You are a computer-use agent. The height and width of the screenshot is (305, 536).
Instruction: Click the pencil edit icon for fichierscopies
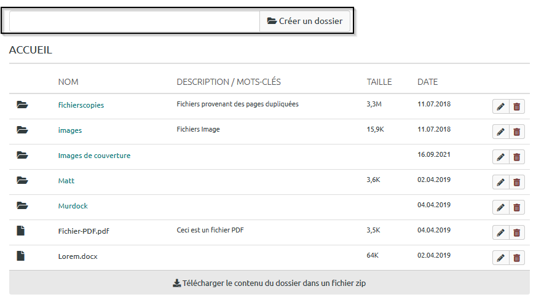click(500, 107)
